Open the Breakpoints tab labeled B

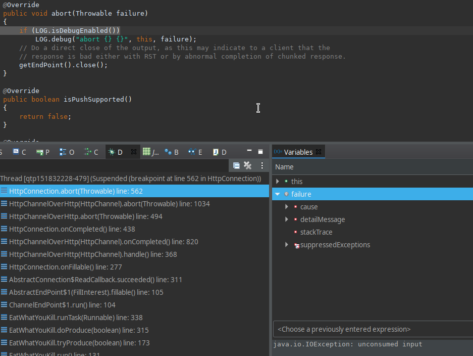click(x=172, y=152)
